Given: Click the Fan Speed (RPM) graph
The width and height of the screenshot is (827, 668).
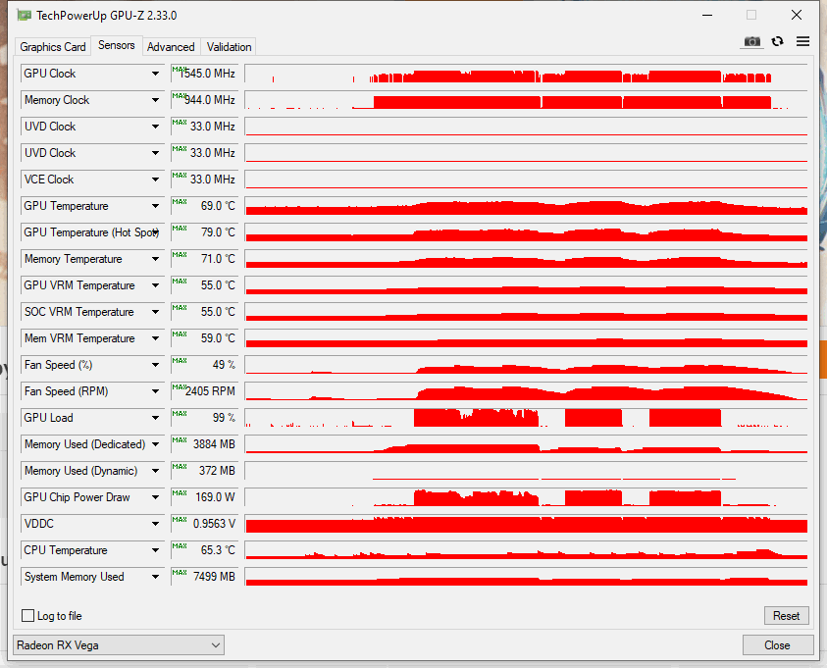Looking at the screenshot, I should tap(527, 391).
